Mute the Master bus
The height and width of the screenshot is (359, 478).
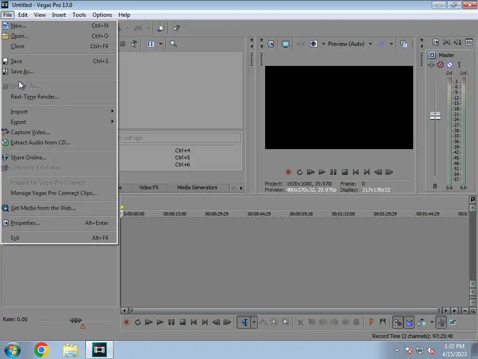pos(450,65)
